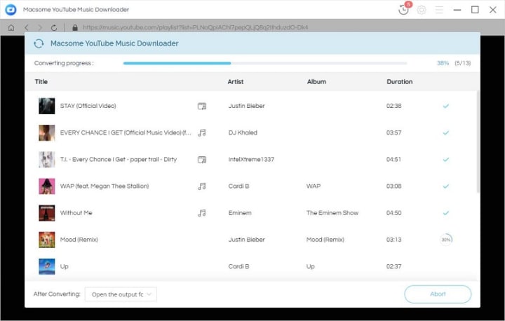Open the settings gear icon

click(422, 10)
